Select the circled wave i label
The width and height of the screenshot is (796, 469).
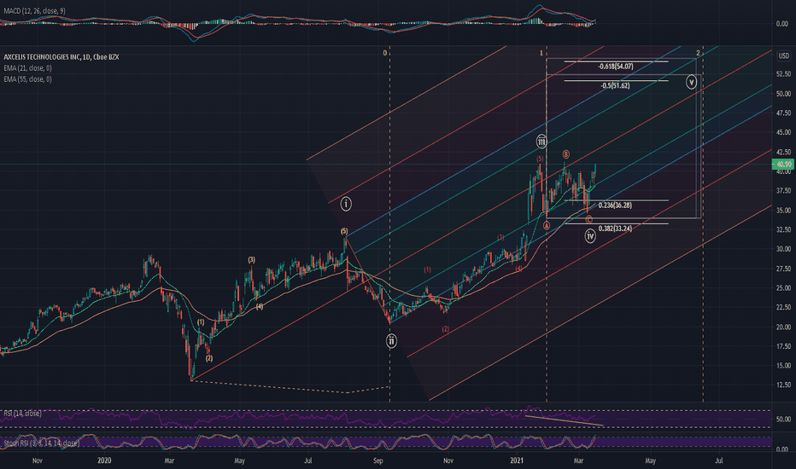click(346, 204)
